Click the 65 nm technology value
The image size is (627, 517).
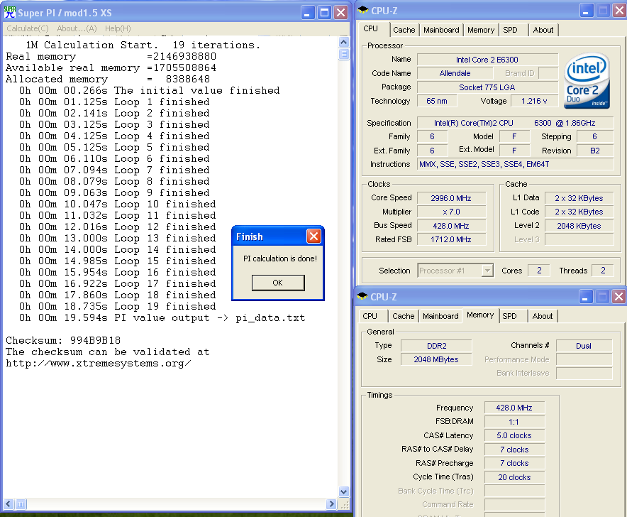click(x=437, y=101)
